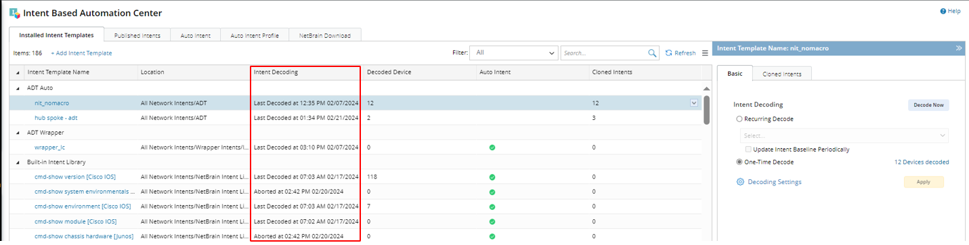Screen dimensions: 969x245
Task: Click the table vertical scrollbar thumb
Action: point(707,110)
